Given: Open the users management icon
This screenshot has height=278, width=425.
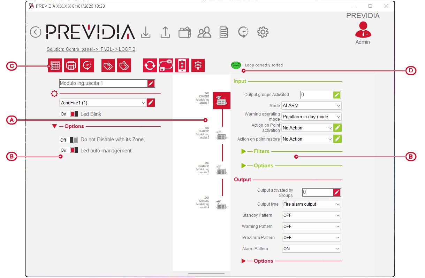Looking at the screenshot, I should click(204, 32).
